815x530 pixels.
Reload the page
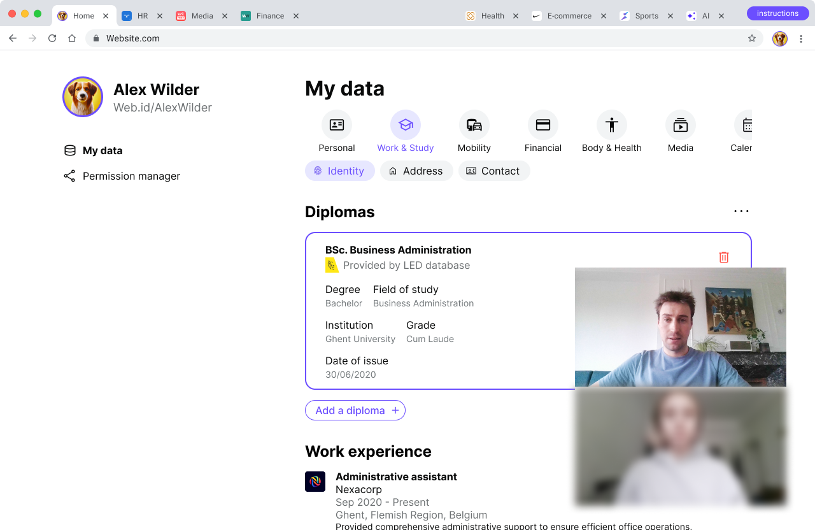coord(52,38)
